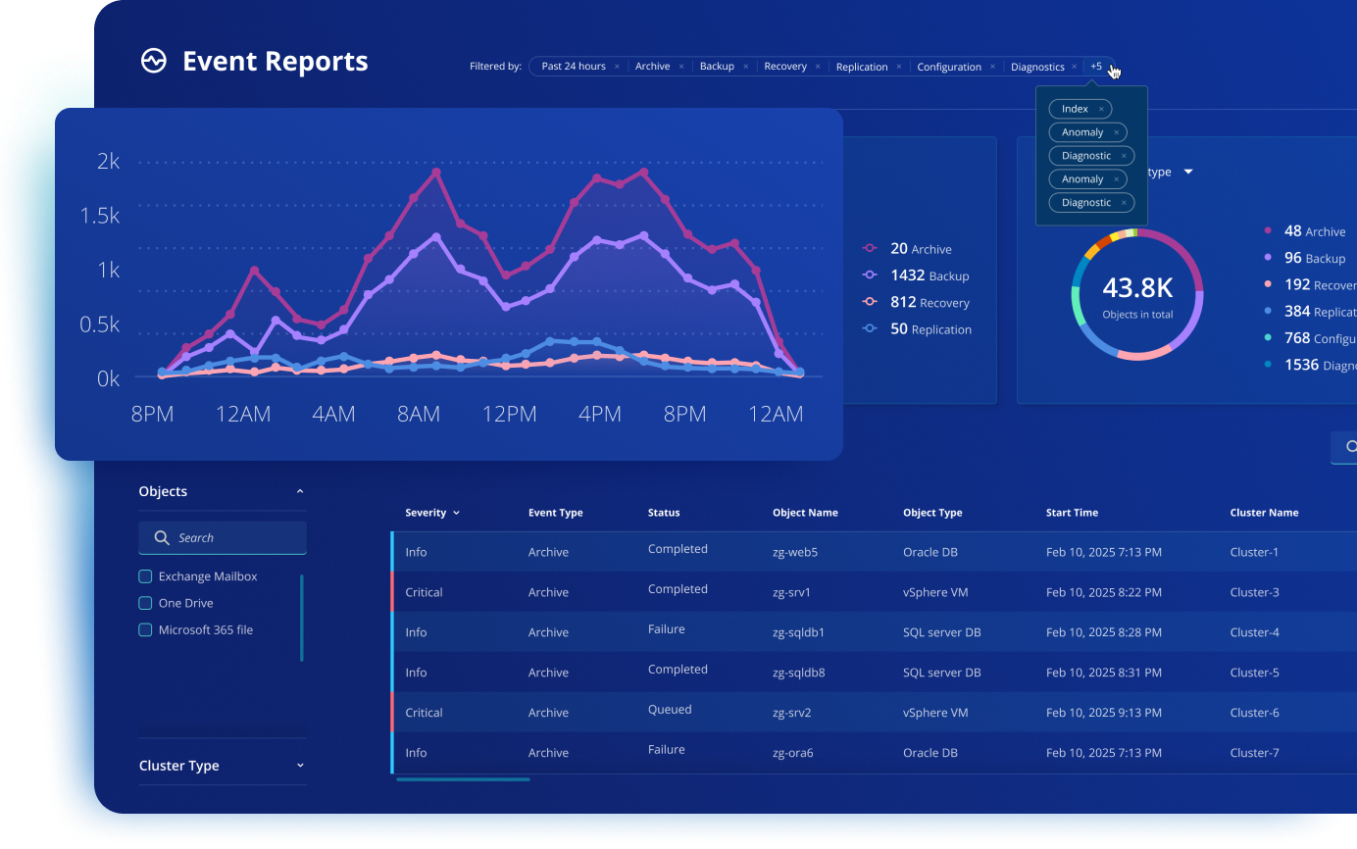
Task: Click the Event Reports pulse logo icon
Action: point(154,62)
